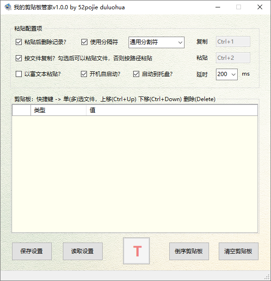The image size is (271, 281).
Task: Expand the 200 ms delay dropdown
Action: 227,74
